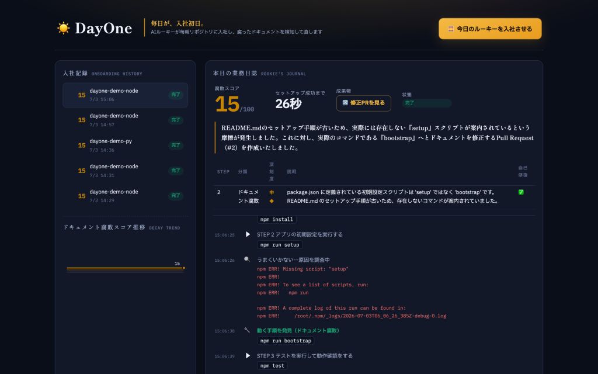Viewport: 598px width, 374px height.
Task: Toggle the green self-repair checkmark
Action: pyautogui.click(x=521, y=192)
